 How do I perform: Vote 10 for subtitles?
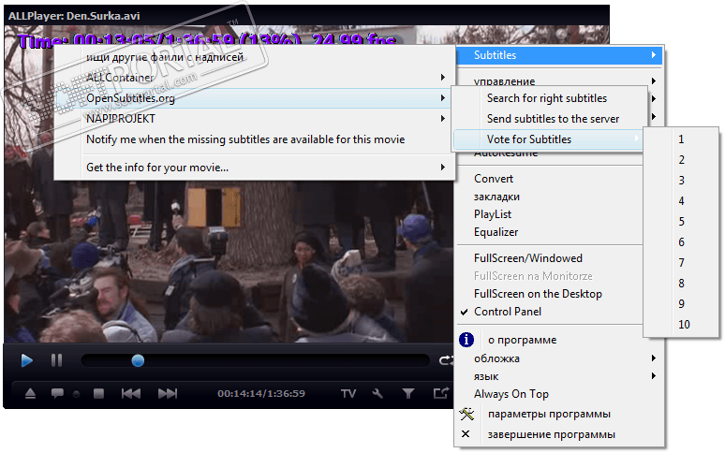coord(681,324)
